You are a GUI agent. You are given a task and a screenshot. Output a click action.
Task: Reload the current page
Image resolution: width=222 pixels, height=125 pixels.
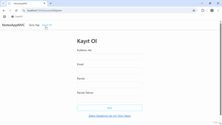[x=16, y=10]
